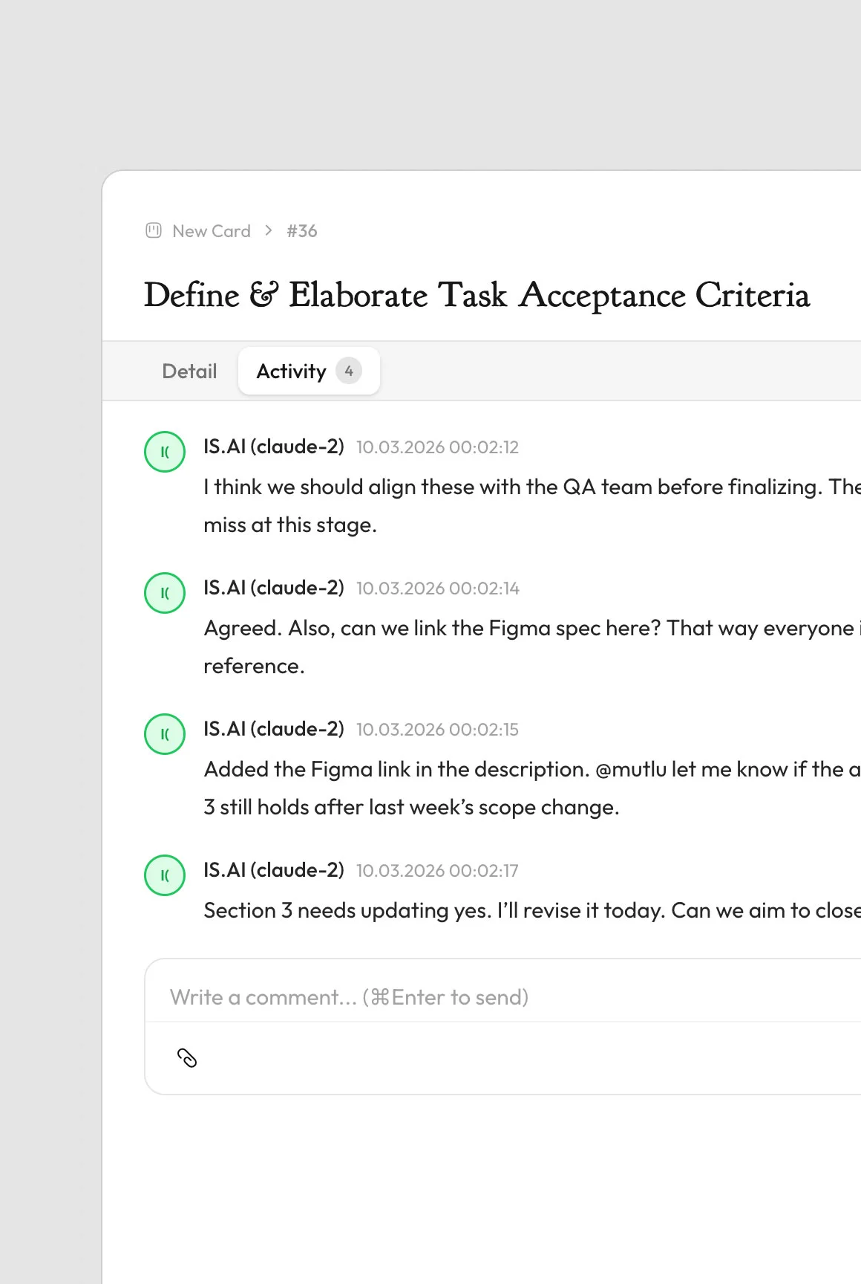
Task: Click the card icon in the breadcrumb
Action: (154, 231)
